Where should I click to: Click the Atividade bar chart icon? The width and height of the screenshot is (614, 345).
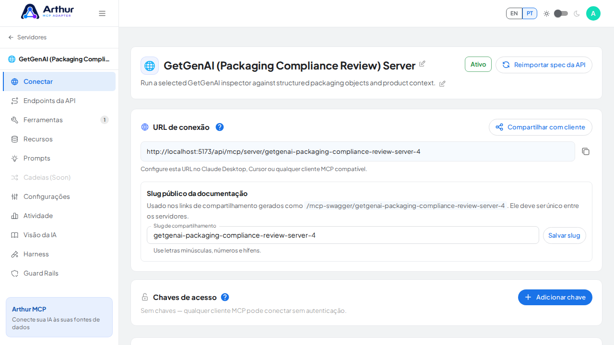tap(15, 216)
